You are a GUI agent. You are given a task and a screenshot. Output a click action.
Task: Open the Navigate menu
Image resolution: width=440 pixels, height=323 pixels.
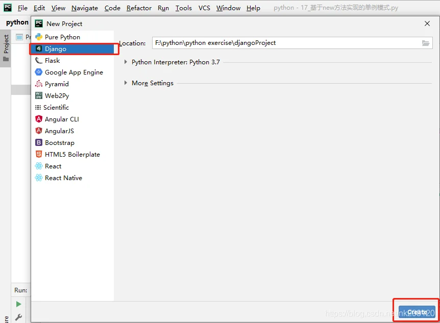point(85,8)
